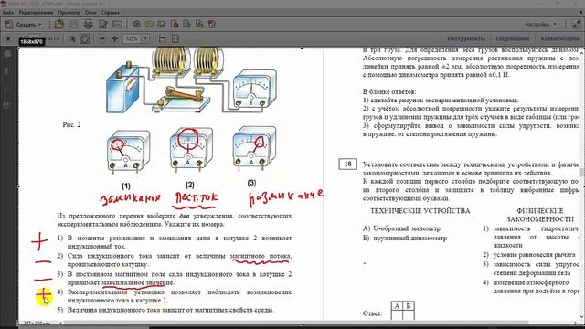The image size is (585, 329).
Task: Click the ammeter picture labeled (1)
Action: coord(128,152)
